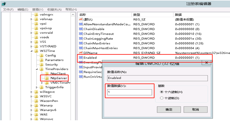This screenshot has height=123, width=230.
Task: Open the 帮助(H) menu
Action: click(x=71, y=10)
